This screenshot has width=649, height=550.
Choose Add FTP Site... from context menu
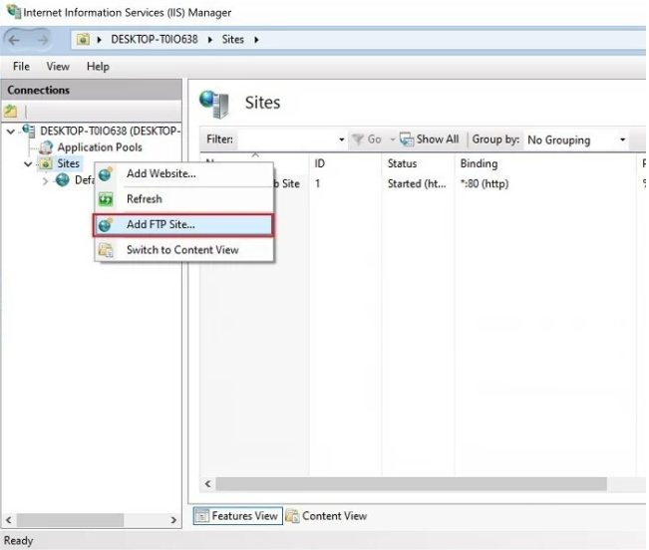click(183, 225)
